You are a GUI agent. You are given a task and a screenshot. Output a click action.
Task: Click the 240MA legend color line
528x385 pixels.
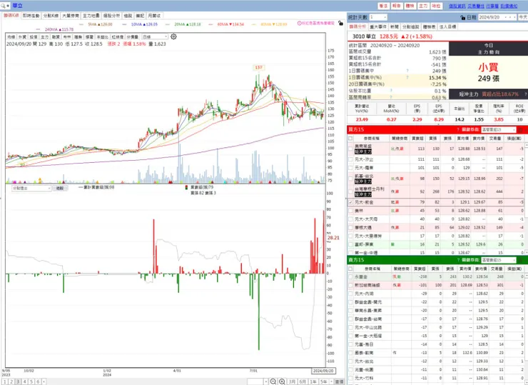[x=38, y=30]
